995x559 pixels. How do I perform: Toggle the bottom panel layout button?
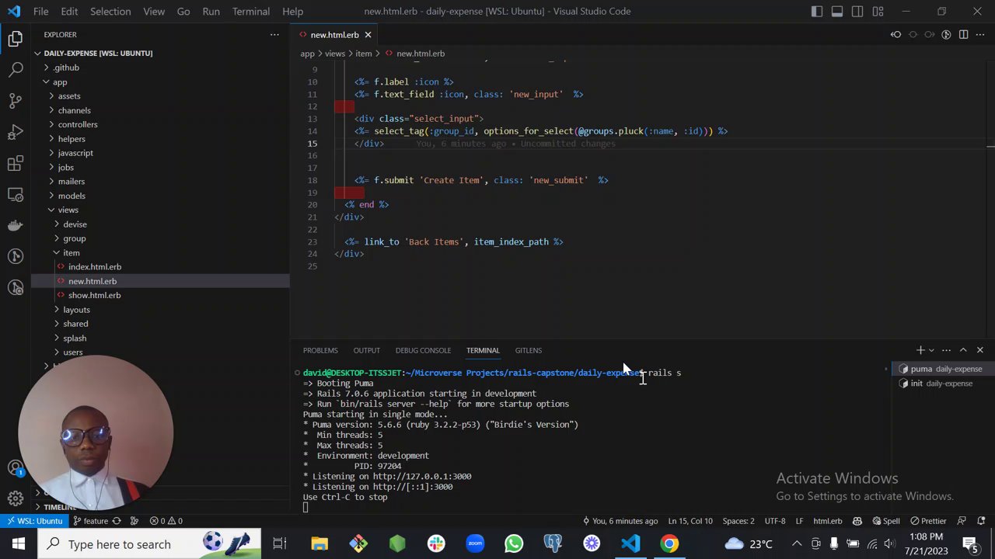[x=837, y=12]
